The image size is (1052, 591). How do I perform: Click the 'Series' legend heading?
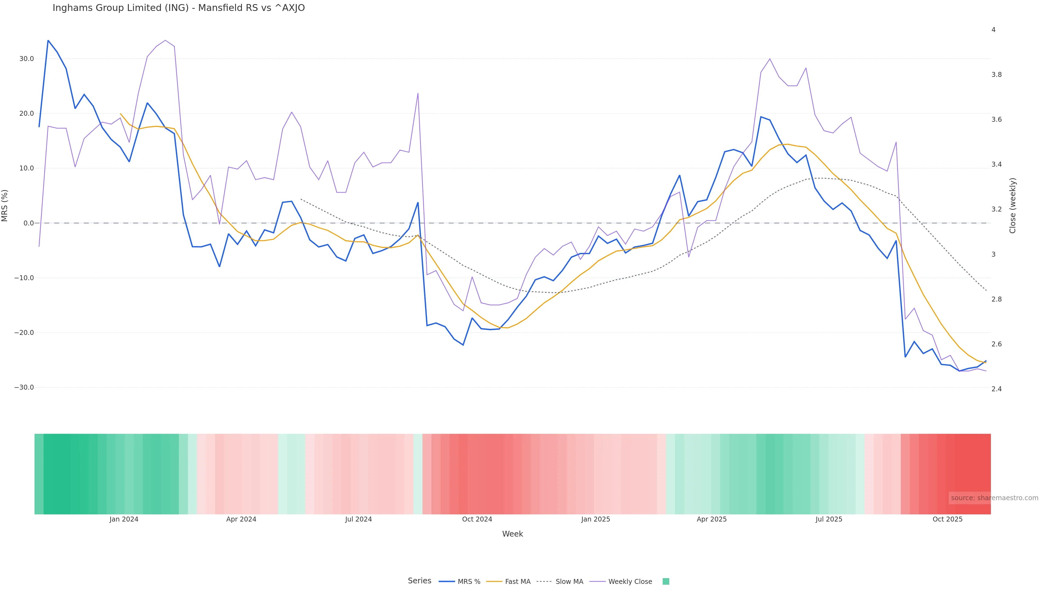(x=419, y=581)
